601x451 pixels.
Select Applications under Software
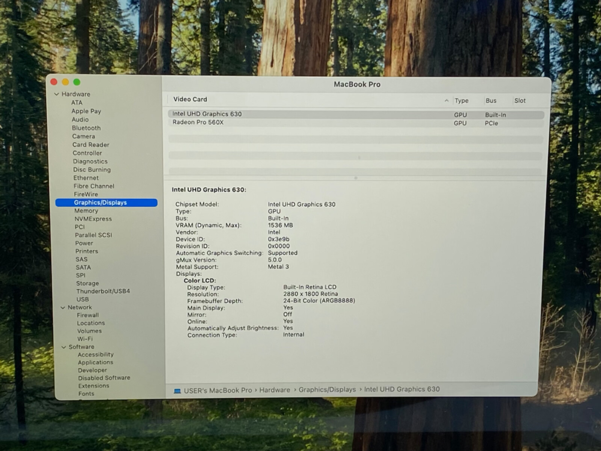coord(95,362)
